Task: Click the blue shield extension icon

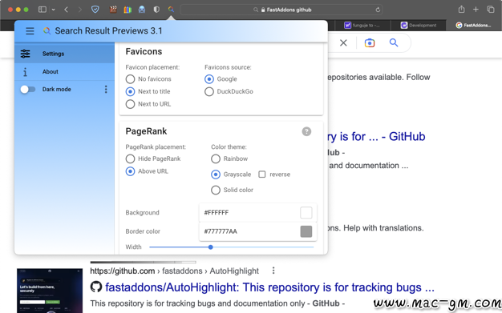Action: click(95, 10)
